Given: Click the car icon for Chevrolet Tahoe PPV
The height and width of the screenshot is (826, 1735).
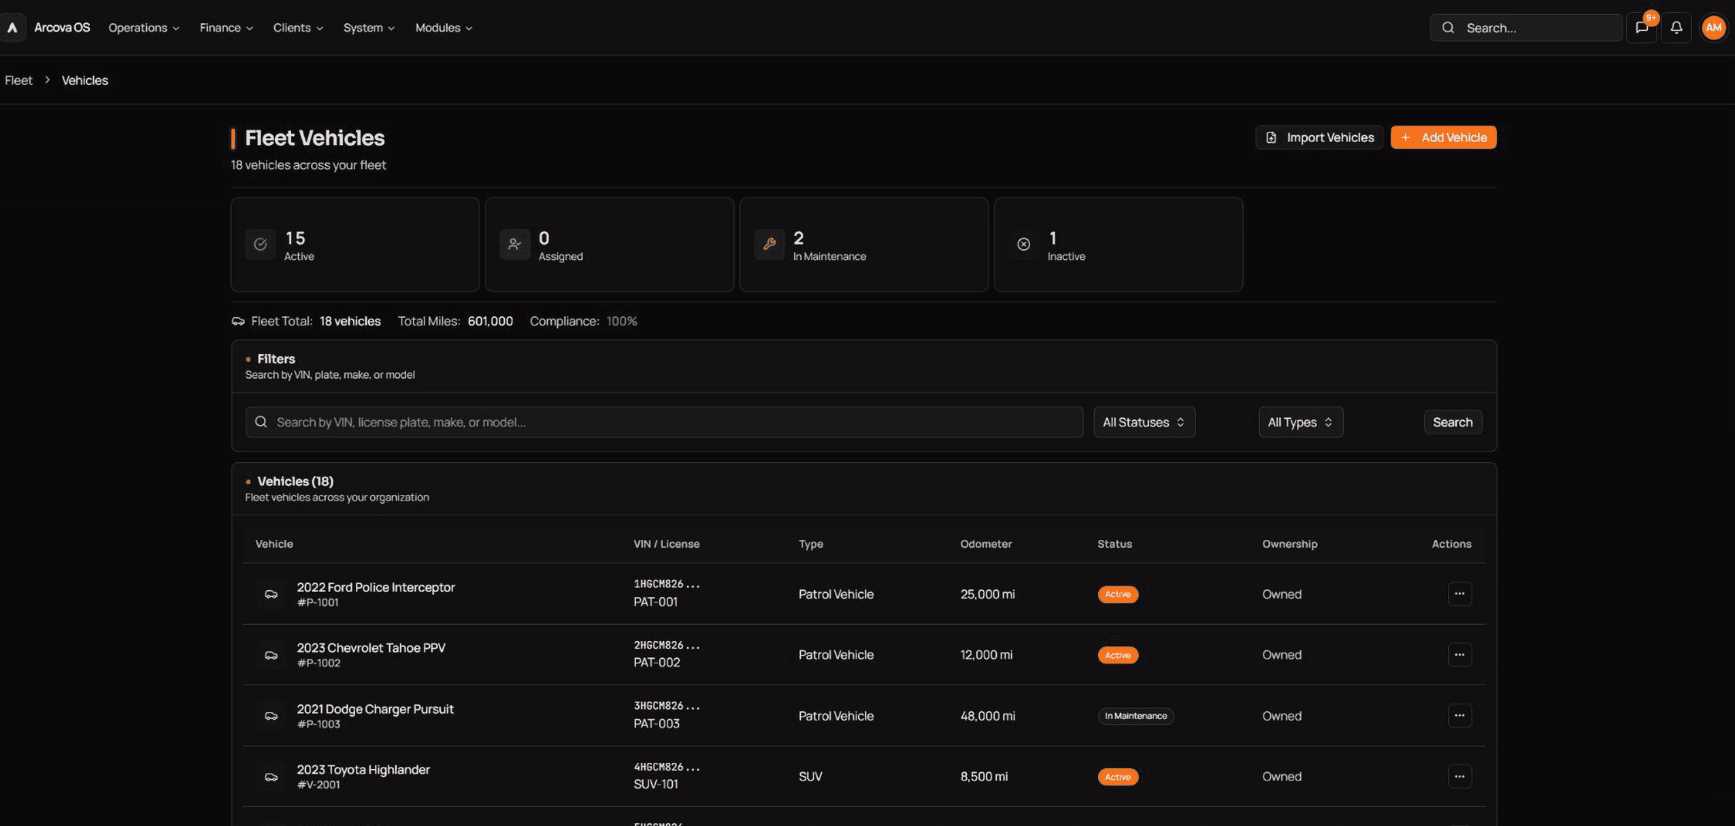Looking at the screenshot, I should (271, 655).
